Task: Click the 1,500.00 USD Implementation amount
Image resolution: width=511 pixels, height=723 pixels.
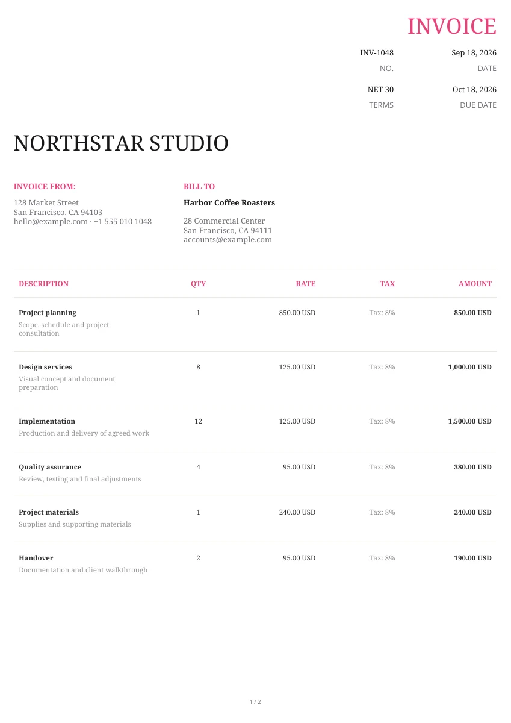Action: click(x=469, y=422)
